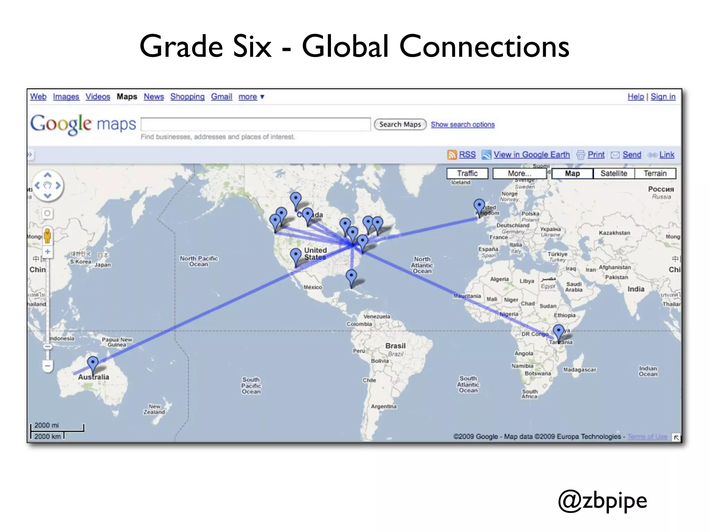Click the chain link icon

[652, 155]
